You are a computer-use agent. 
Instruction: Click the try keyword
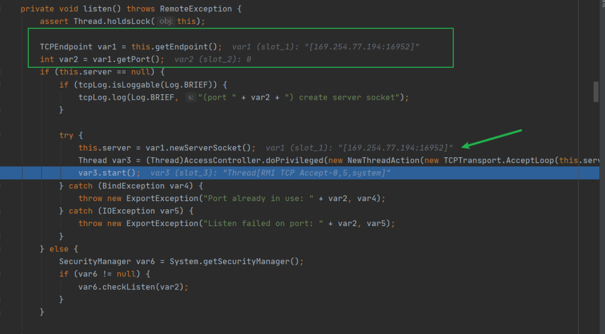tap(66, 135)
